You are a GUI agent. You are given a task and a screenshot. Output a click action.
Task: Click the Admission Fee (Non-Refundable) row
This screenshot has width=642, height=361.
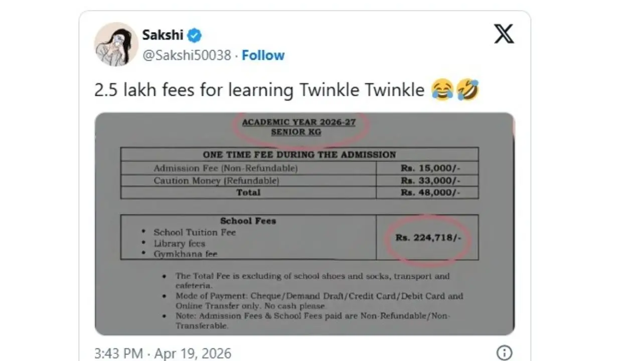pyautogui.click(x=225, y=168)
